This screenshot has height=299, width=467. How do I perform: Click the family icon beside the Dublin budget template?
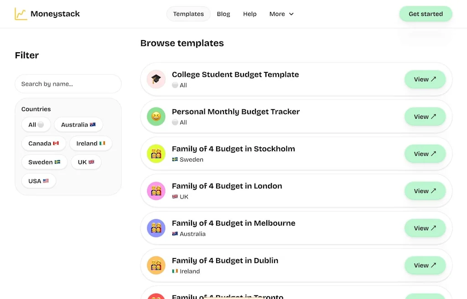point(156,265)
